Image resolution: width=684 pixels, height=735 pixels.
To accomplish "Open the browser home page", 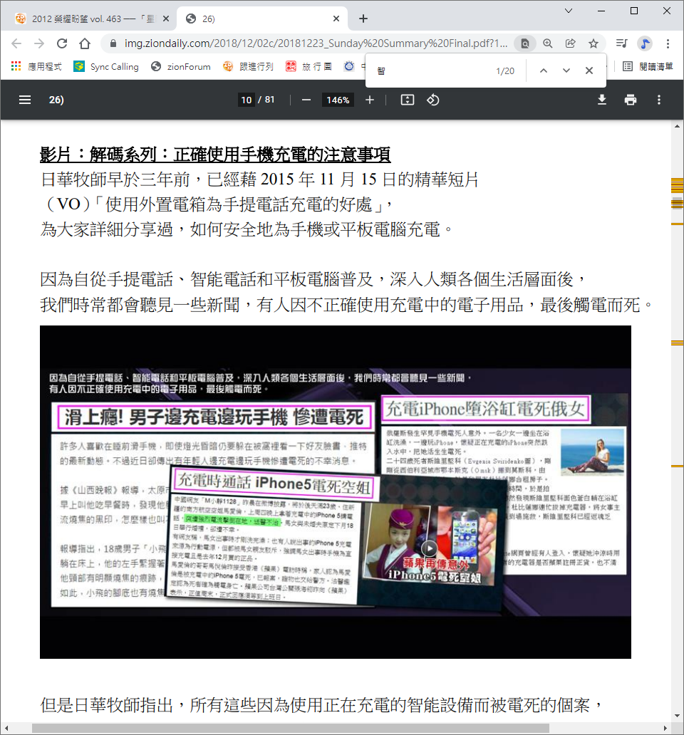I will point(85,43).
